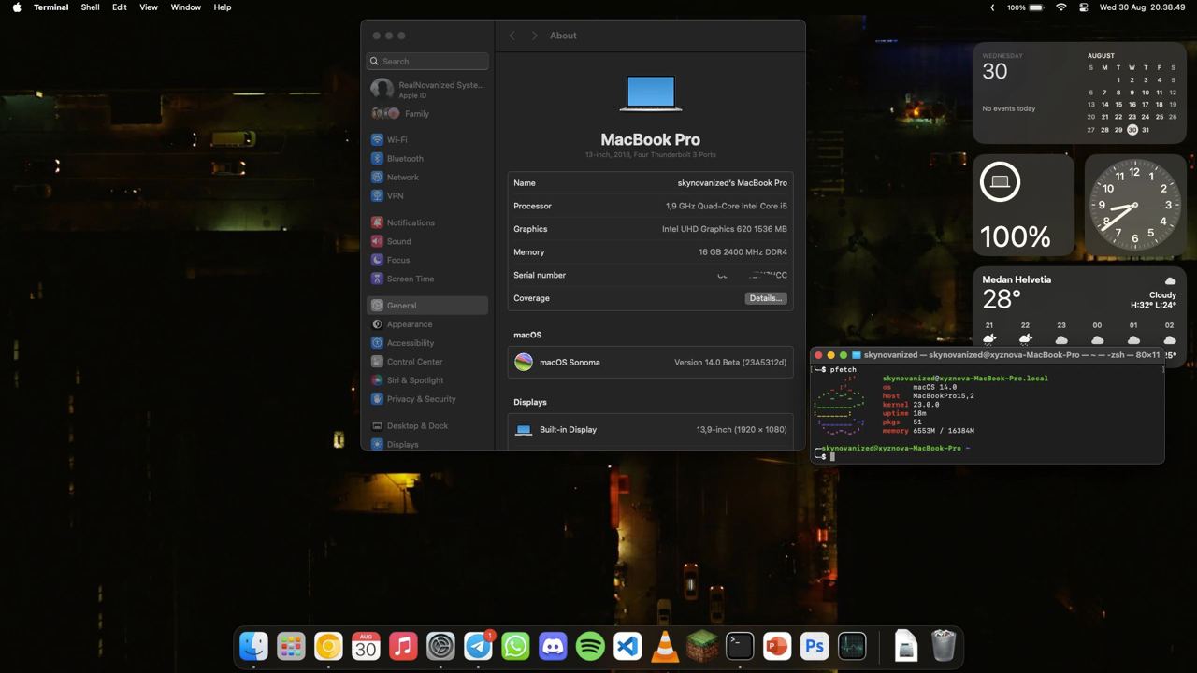Open Notifications settings in the sidebar

click(x=412, y=222)
